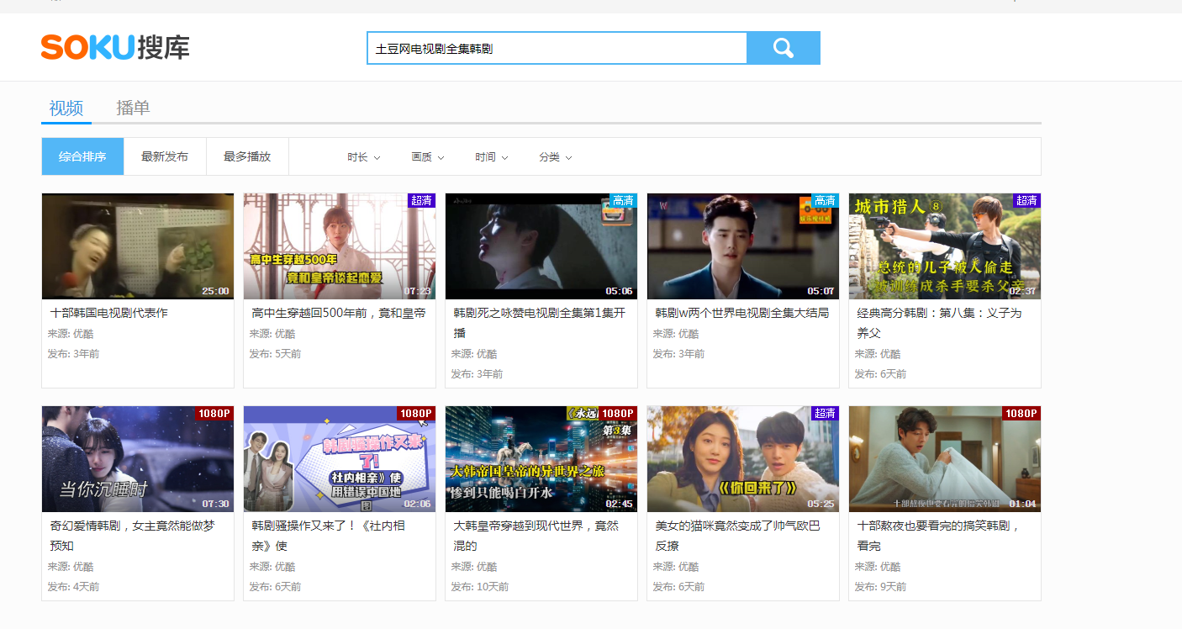1182x629 pixels.
Task: Expand the 分类 filter dropdown
Action: (x=555, y=157)
